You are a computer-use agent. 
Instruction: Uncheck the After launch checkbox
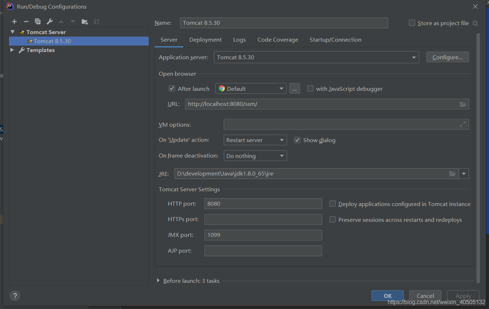click(172, 89)
